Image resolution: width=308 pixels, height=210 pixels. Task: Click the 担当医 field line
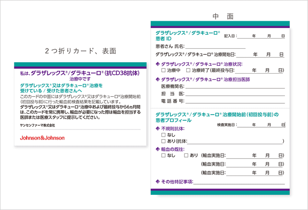coord(235,93)
